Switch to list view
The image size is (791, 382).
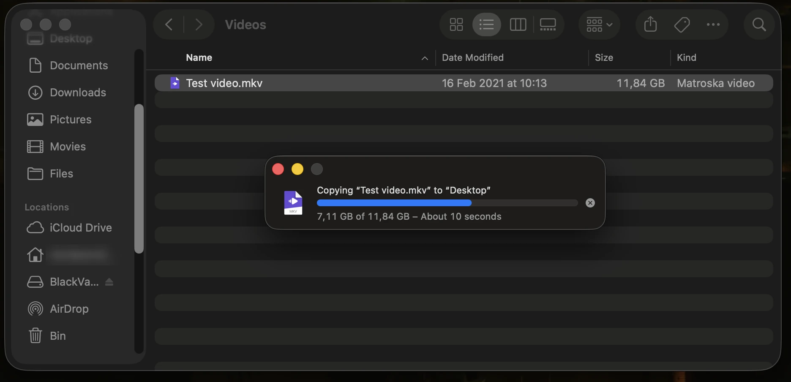pos(487,25)
